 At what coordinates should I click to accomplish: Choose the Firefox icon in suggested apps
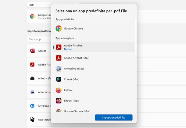(x=59, y=90)
